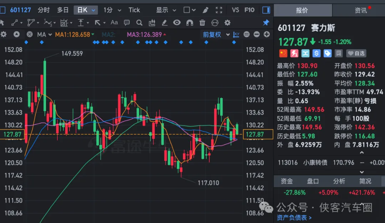Open indicator settings gear
385x223 pixels.
click(4, 34)
